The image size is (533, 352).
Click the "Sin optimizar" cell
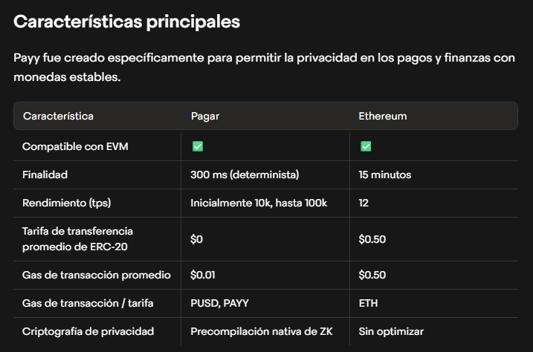tap(391, 331)
